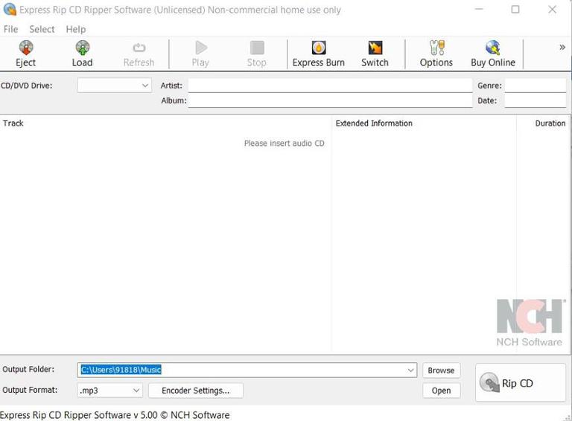Screen dimensions: 572x421
Task: Click the Rip CD button
Action: [x=521, y=383]
